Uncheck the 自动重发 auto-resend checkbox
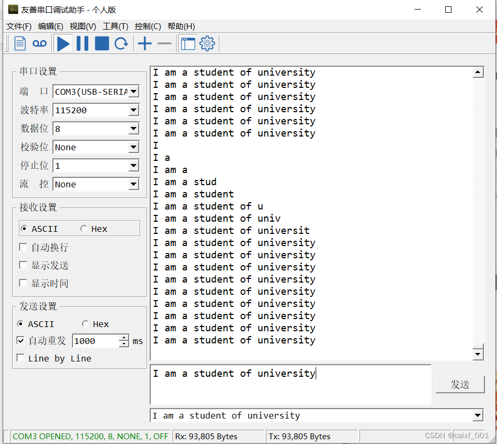 21,340
